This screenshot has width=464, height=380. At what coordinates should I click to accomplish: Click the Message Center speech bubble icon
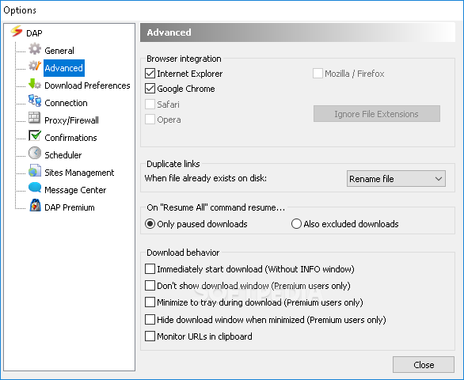coord(35,188)
